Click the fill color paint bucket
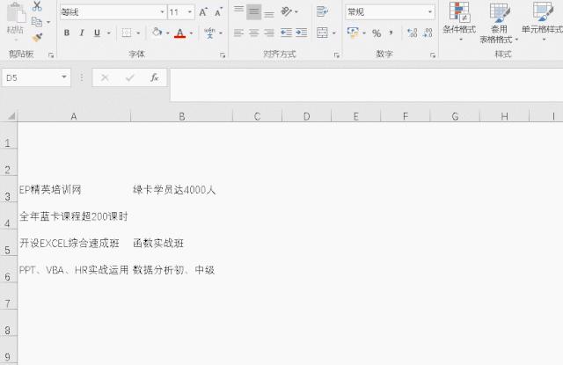Screen dimensions: 563x365 (157, 33)
